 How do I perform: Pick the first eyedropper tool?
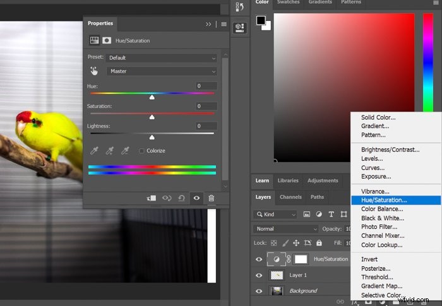94,151
